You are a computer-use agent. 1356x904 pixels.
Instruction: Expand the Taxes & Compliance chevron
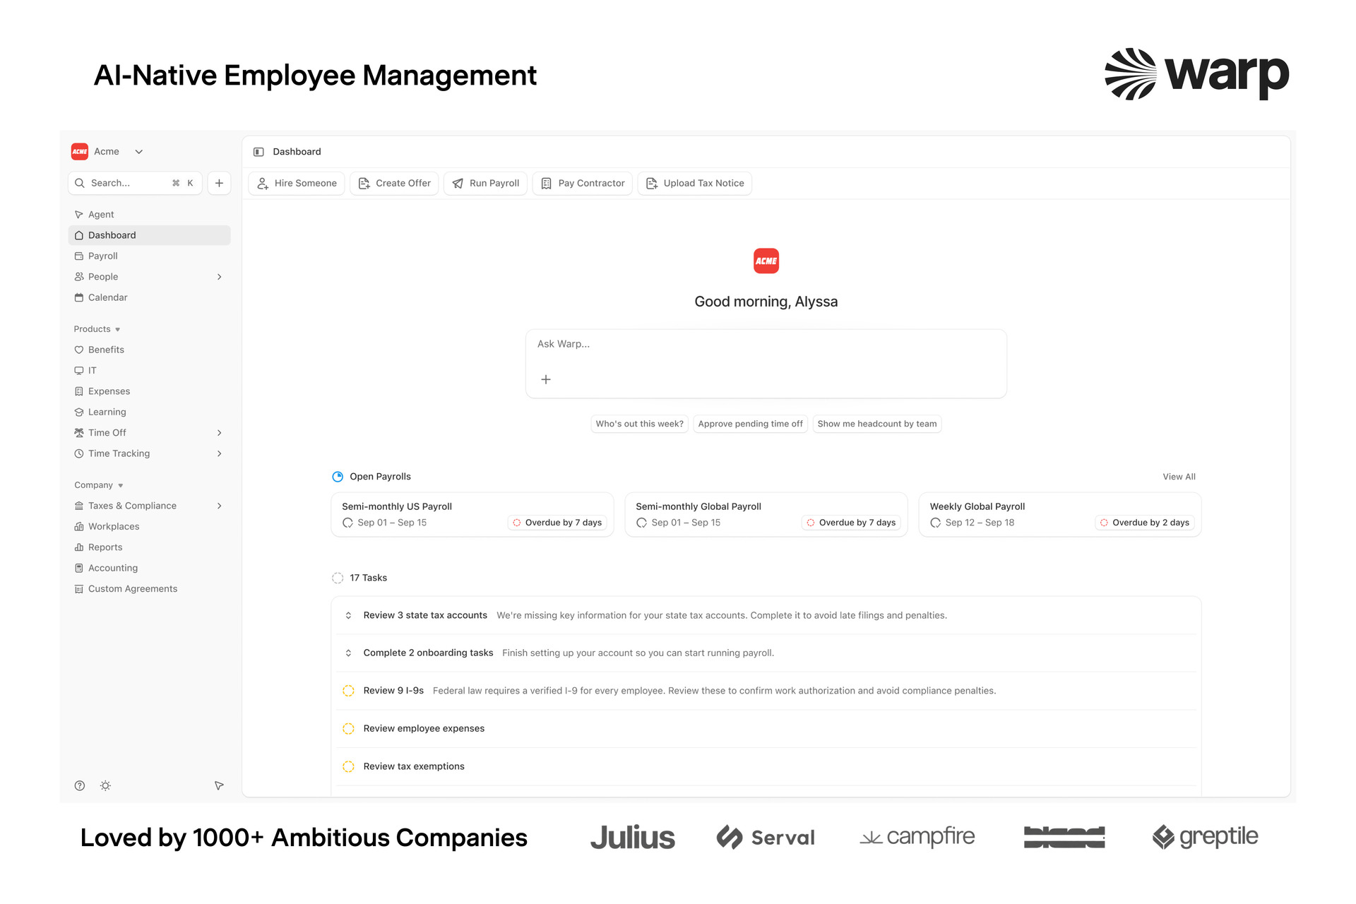coord(220,506)
